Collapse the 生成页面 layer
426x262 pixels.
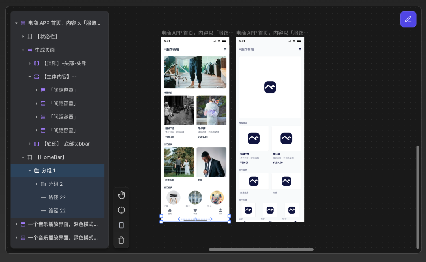(x=23, y=50)
